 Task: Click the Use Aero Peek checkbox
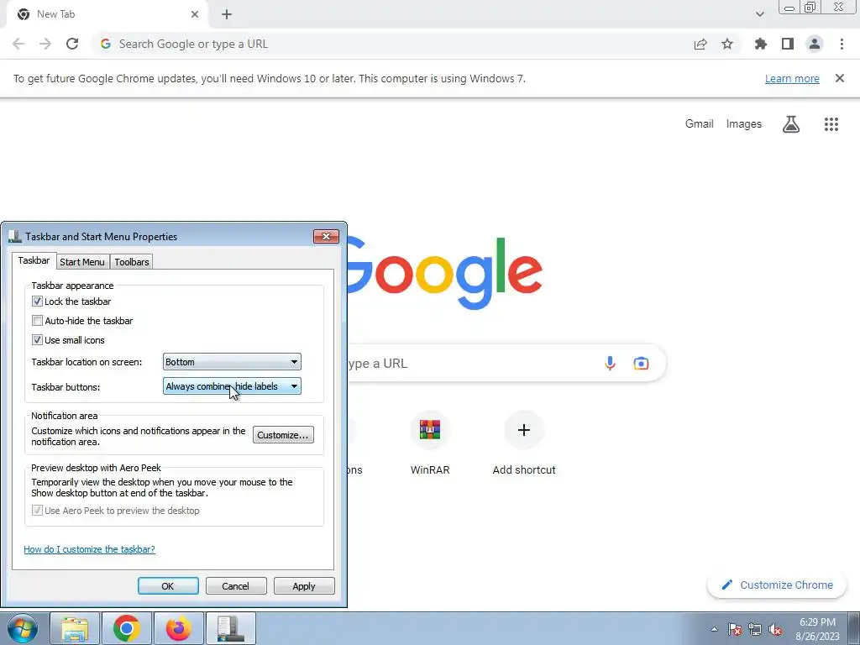pos(37,511)
